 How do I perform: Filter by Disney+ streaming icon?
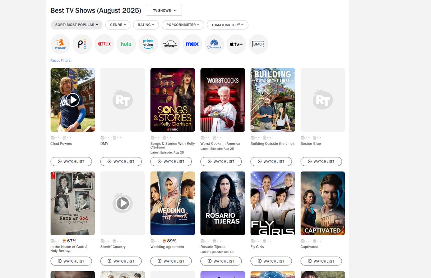[170, 44]
